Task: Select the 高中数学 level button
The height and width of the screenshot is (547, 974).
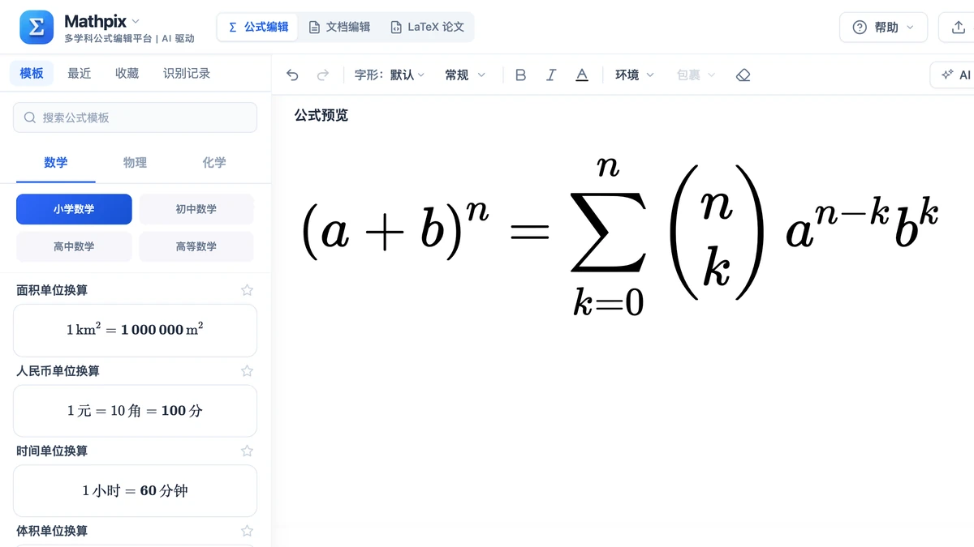Action: [74, 246]
